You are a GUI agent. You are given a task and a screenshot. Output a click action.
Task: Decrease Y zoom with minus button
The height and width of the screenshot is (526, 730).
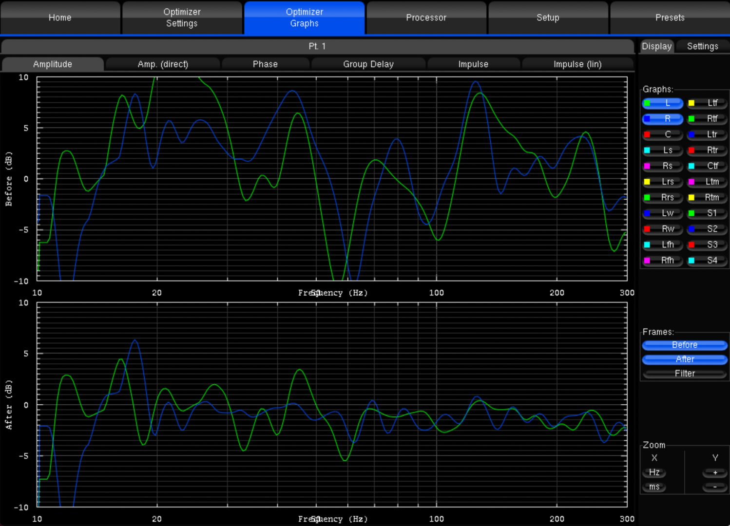coord(715,487)
